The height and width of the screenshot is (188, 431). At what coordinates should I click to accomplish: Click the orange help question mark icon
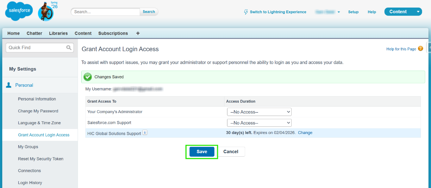[x=420, y=49]
